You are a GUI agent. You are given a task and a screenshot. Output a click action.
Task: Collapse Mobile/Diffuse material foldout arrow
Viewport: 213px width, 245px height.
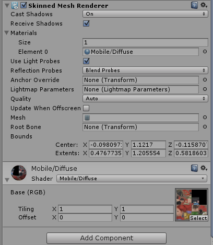pyautogui.click(x=7, y=180)
